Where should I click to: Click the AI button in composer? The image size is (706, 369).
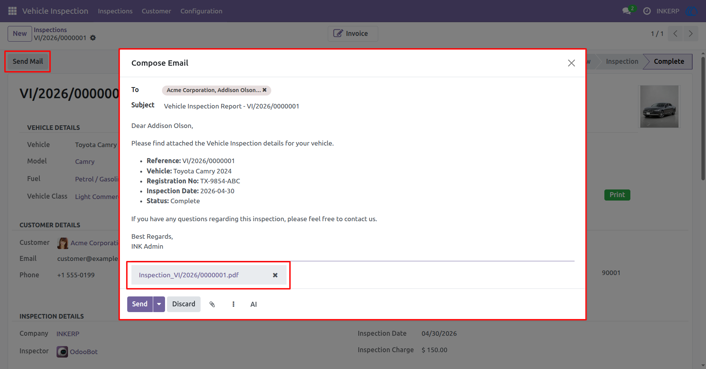click(x=254, y=304)
